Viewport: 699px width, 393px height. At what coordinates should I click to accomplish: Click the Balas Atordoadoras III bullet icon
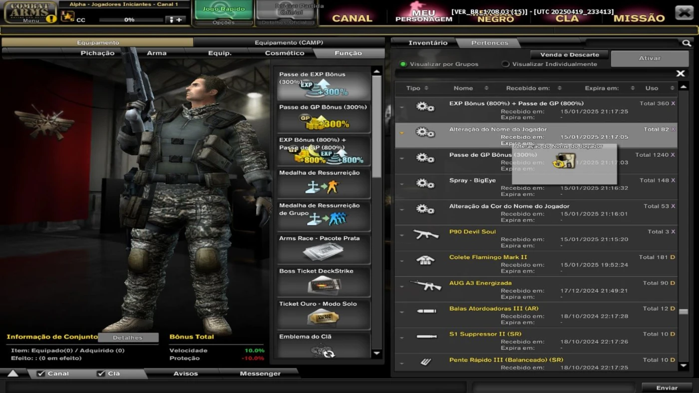426,311
